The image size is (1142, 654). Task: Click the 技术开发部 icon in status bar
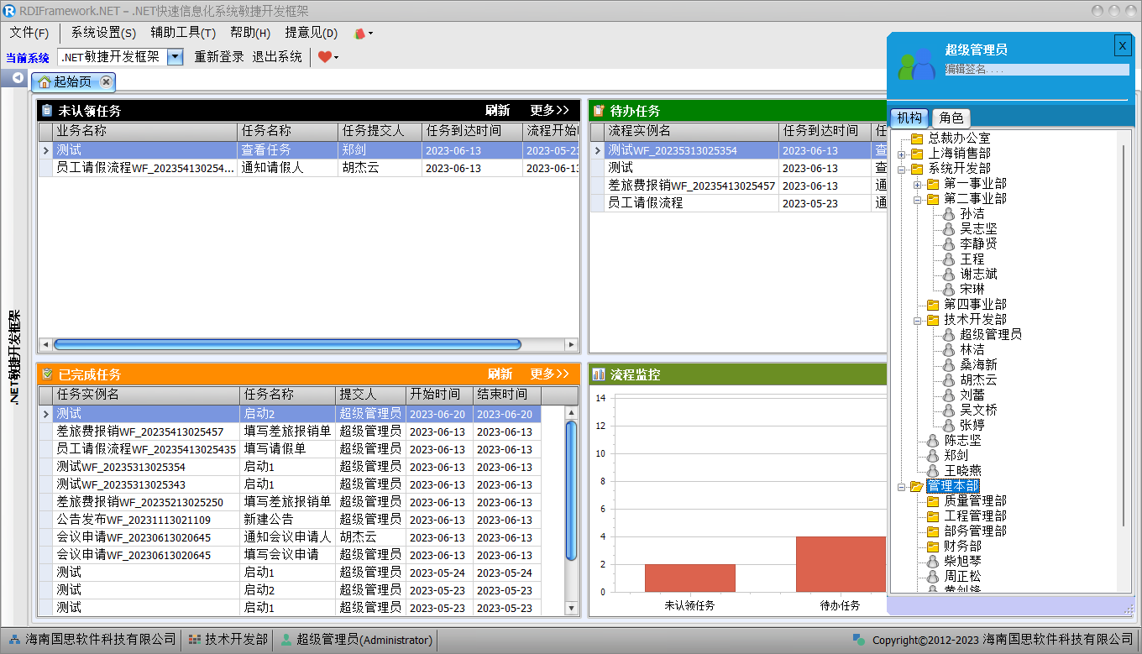(195, 640)
